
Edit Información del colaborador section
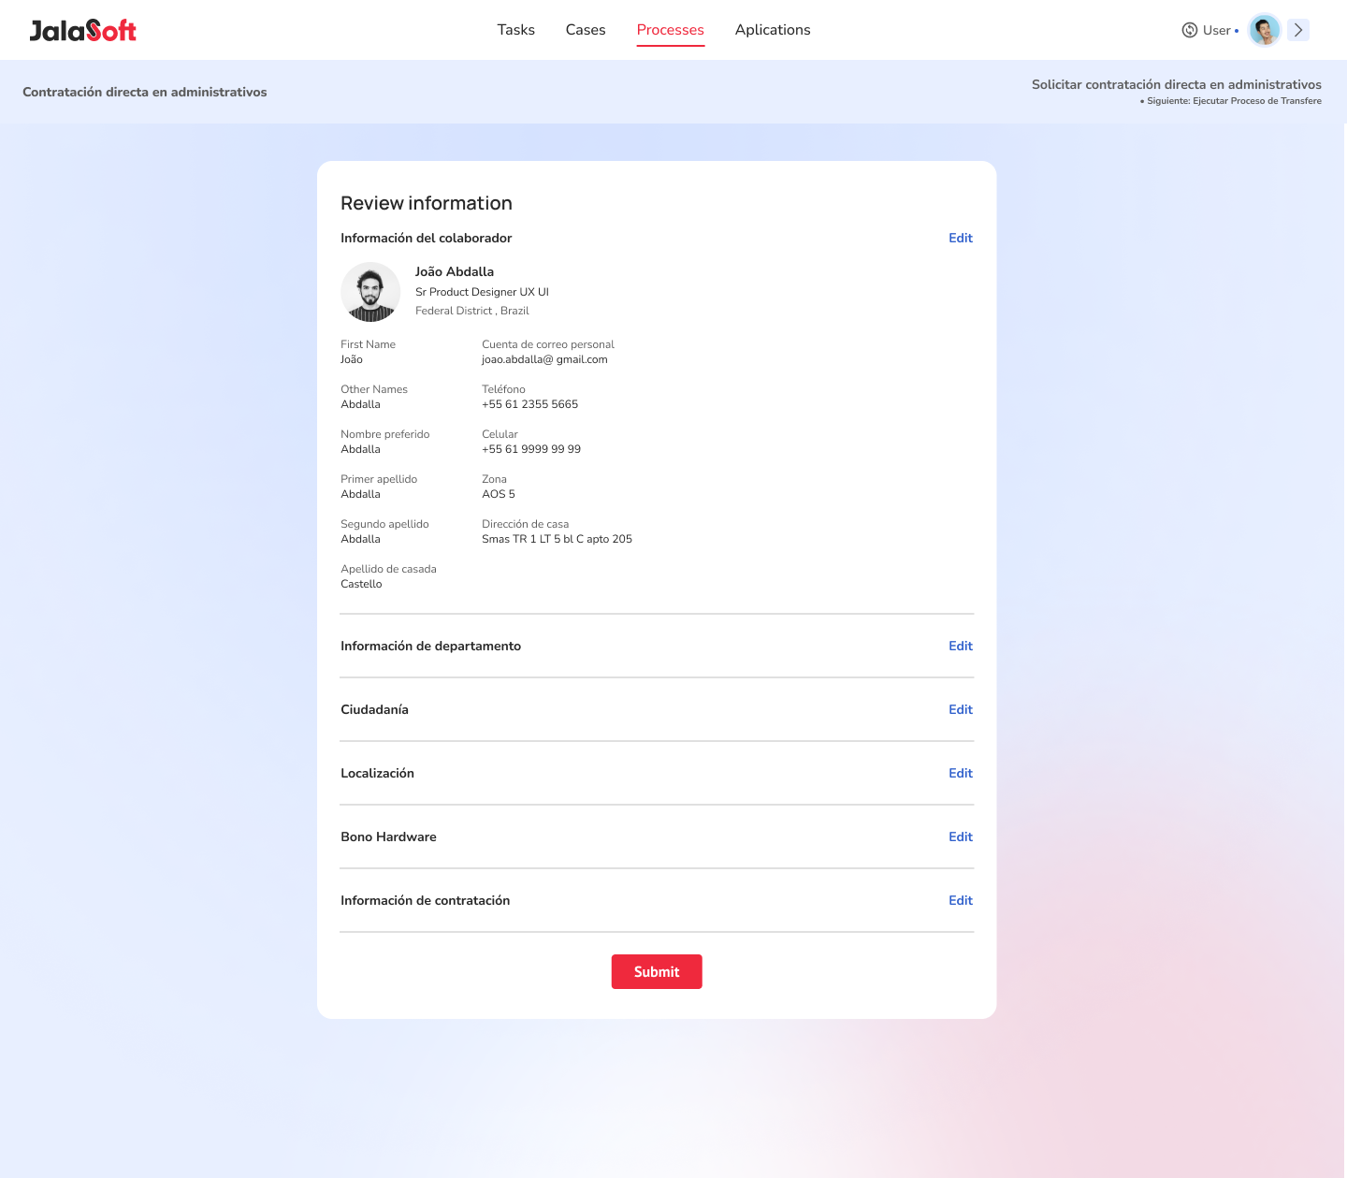961,238
